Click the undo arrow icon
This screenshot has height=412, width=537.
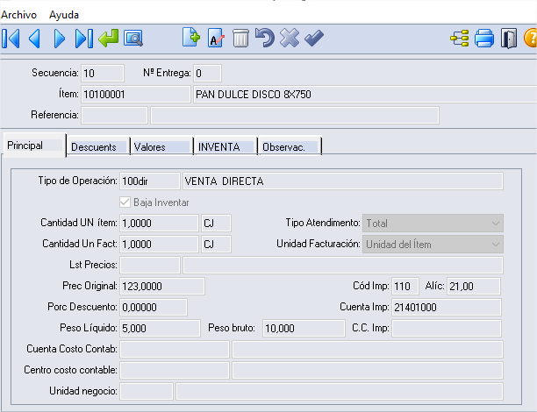click(265, 38)
